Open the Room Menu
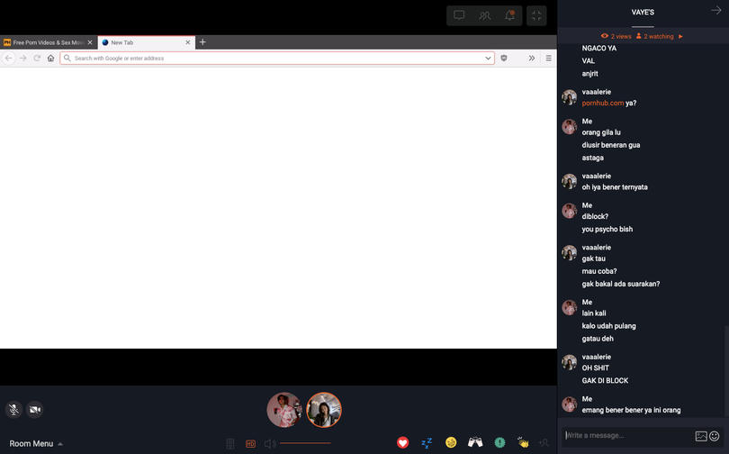The width and height of the screenshot is (729, 454). coord(36,444)
